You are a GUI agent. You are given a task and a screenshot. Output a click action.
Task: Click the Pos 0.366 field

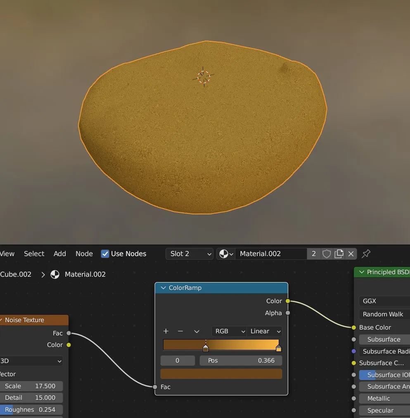(241, 361)
